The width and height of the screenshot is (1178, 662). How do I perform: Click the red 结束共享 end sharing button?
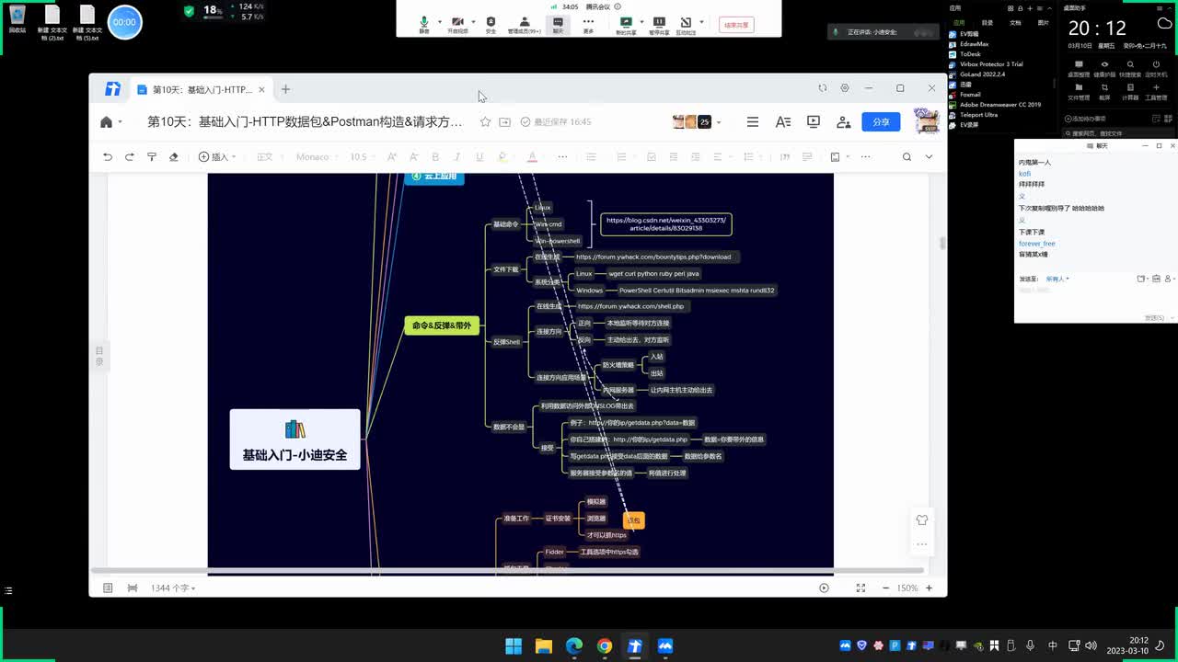[x=735, y=25]
